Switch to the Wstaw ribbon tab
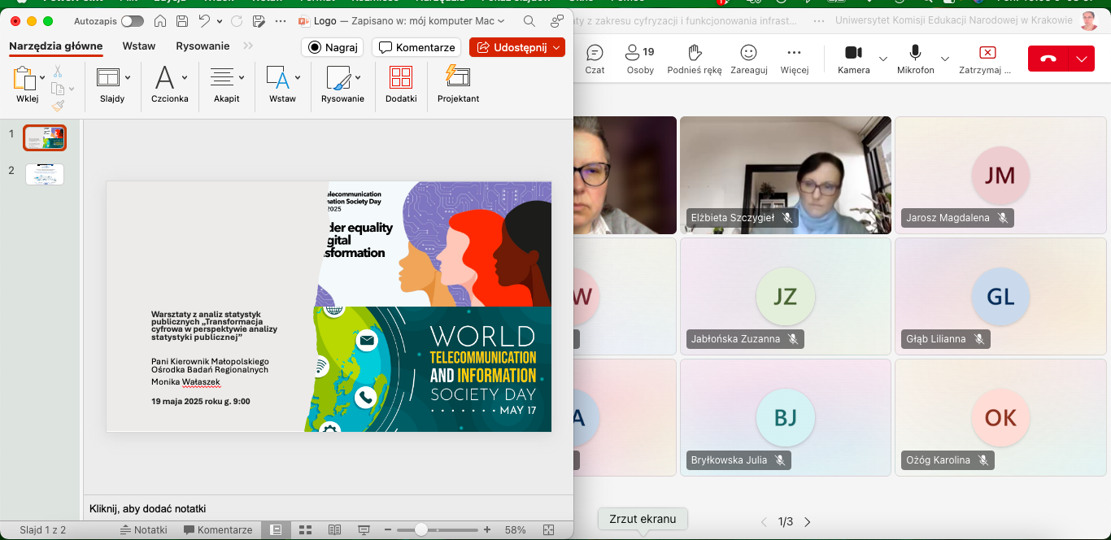This screenshot has width=1111, height=540. 139,46
